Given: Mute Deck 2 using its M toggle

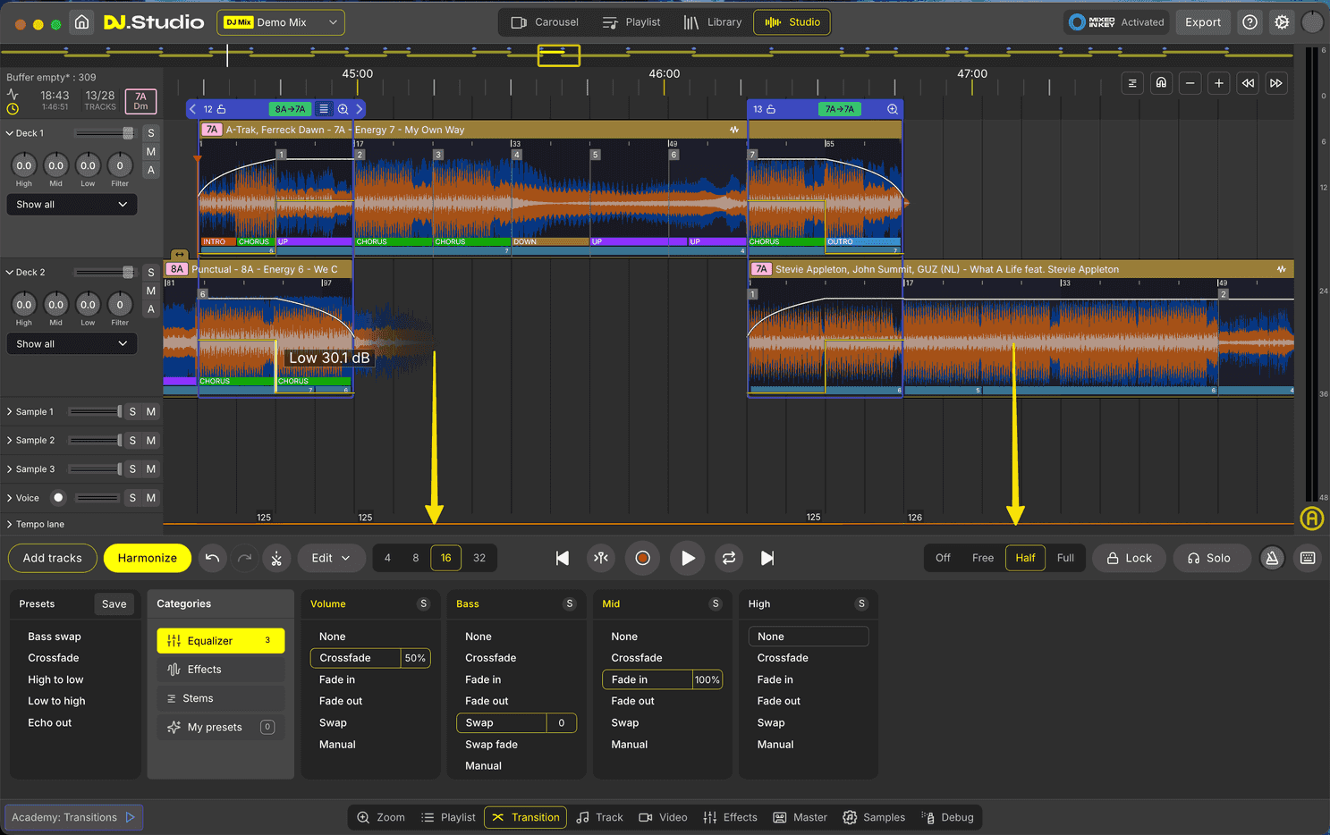Looking at the screenshot, I should tap(150, 291).
